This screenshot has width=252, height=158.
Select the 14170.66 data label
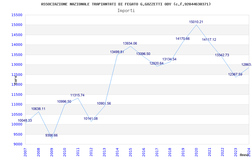coord(183,39)
